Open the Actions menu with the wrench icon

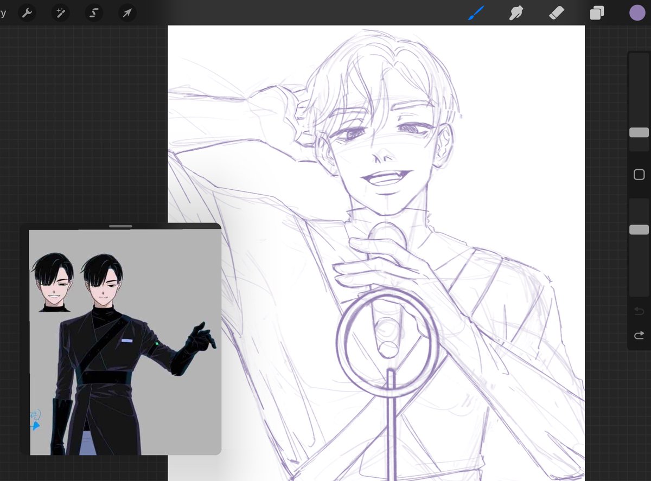[x=26, y=12]
